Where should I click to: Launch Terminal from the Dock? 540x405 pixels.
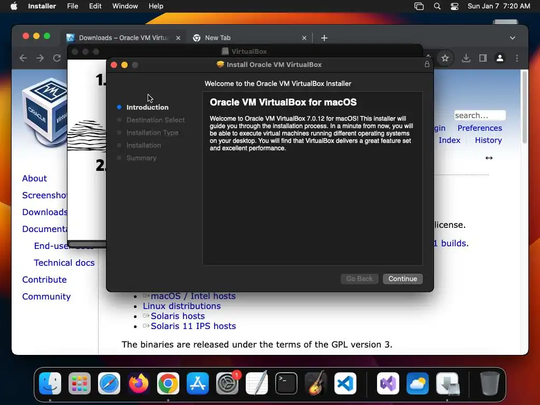[286, 383]
